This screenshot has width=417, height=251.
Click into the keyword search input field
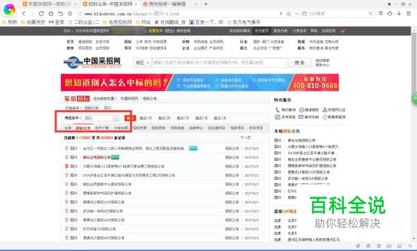click(219, 63)
